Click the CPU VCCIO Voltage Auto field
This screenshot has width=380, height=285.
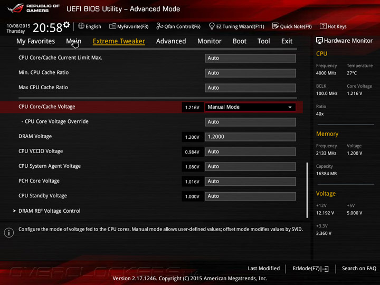click(x=250, y=151)
